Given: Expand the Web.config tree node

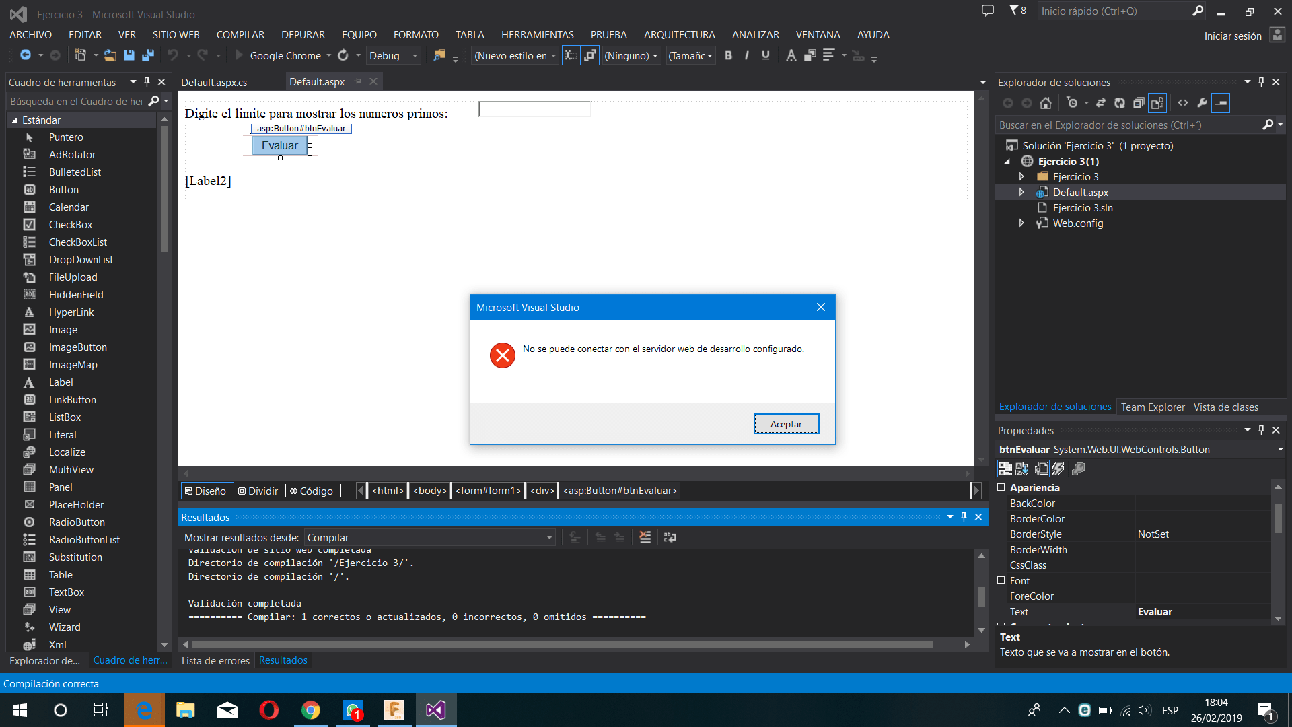Looking at the screenshot, I should coord(1021,223).
